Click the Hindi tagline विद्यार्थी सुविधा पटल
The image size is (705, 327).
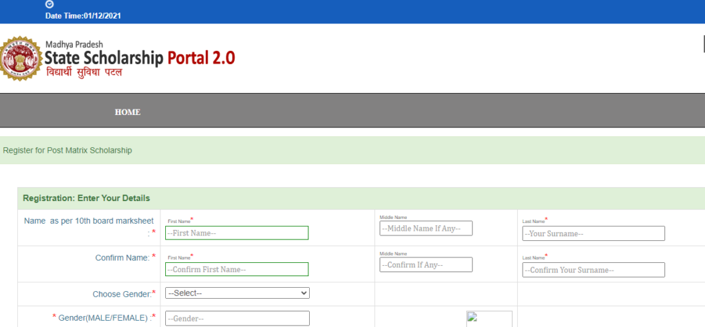pyautogui.click(x=84, y=72)
